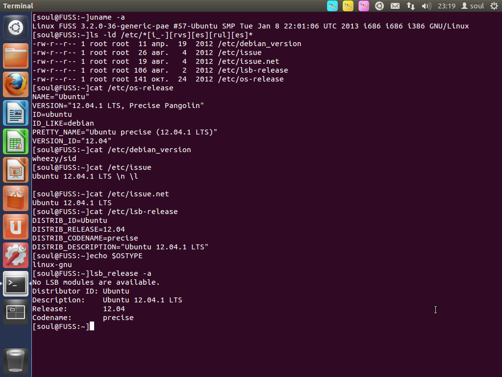Open LibreOffice Impress presentation icon
This screenshot has height=377, width=502.
coord(16,170)
